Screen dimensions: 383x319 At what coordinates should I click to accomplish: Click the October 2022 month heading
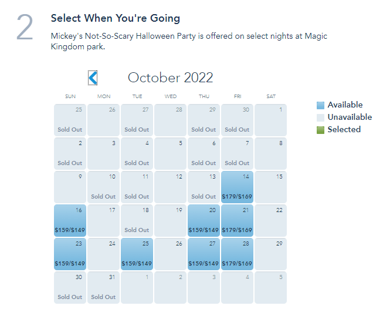170,78
